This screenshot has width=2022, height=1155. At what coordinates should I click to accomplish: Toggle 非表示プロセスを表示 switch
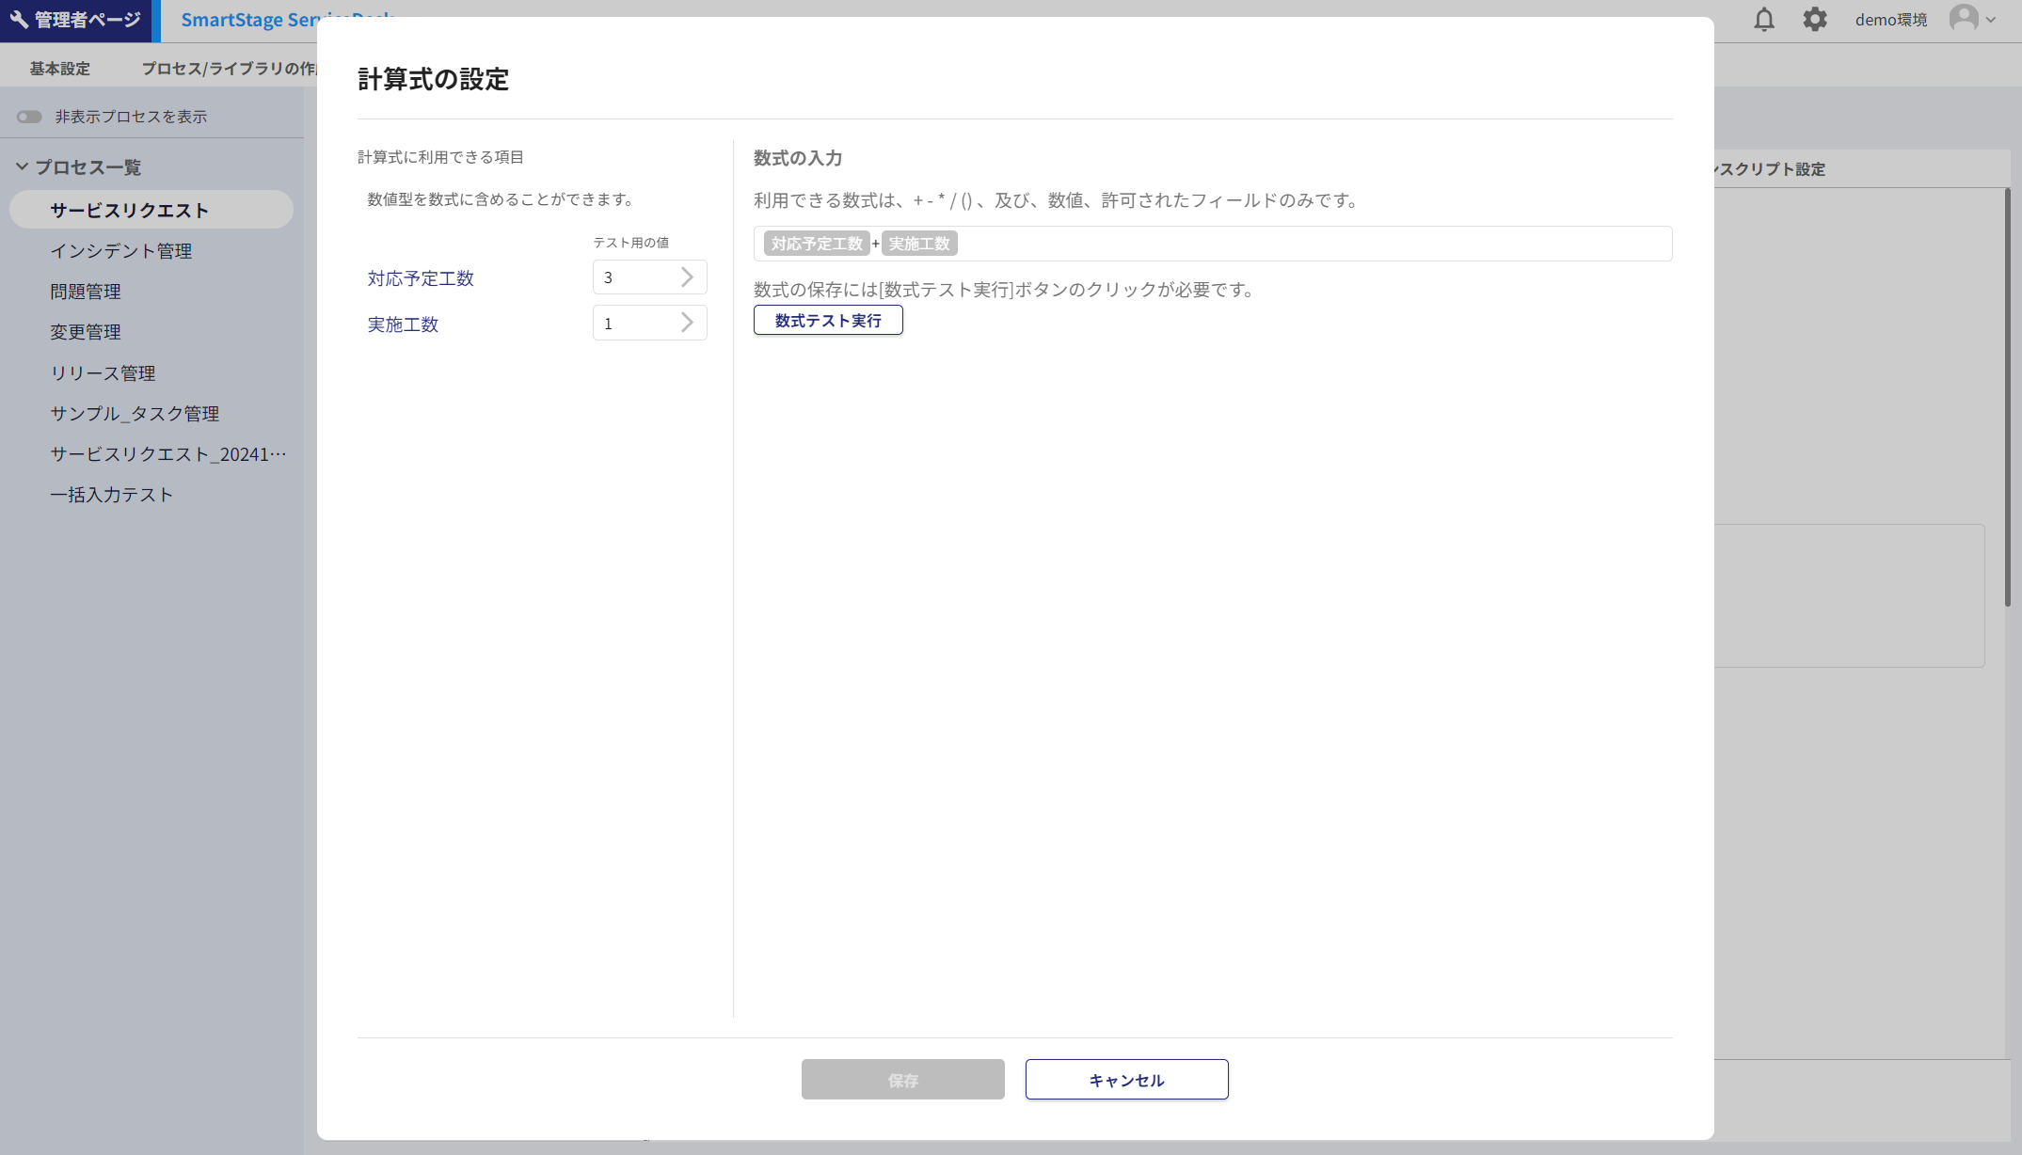(x=29, y=117)
